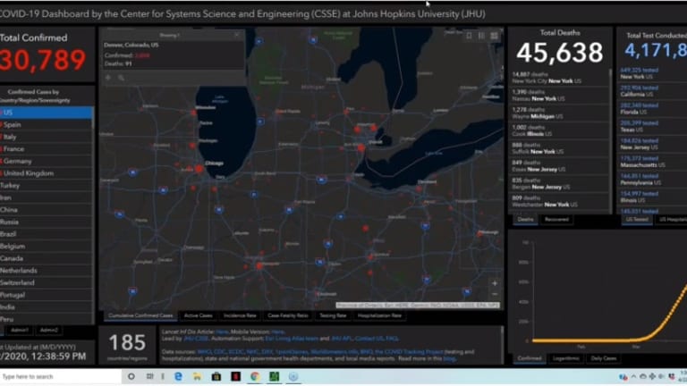This screenshot has height=386, width=687.
Task: Select Netherlands in the country list
Action: [46, 271]
